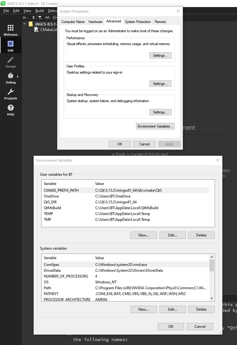Click OK in System Properties
The width and height of the screenshot is (237, 345).
(x=120, y=144)
